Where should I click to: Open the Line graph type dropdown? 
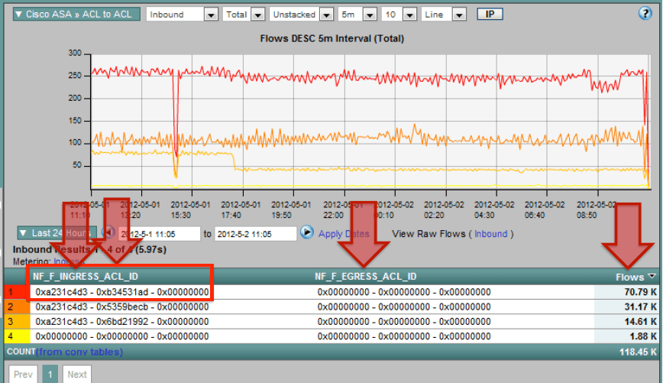pos(443,15)
